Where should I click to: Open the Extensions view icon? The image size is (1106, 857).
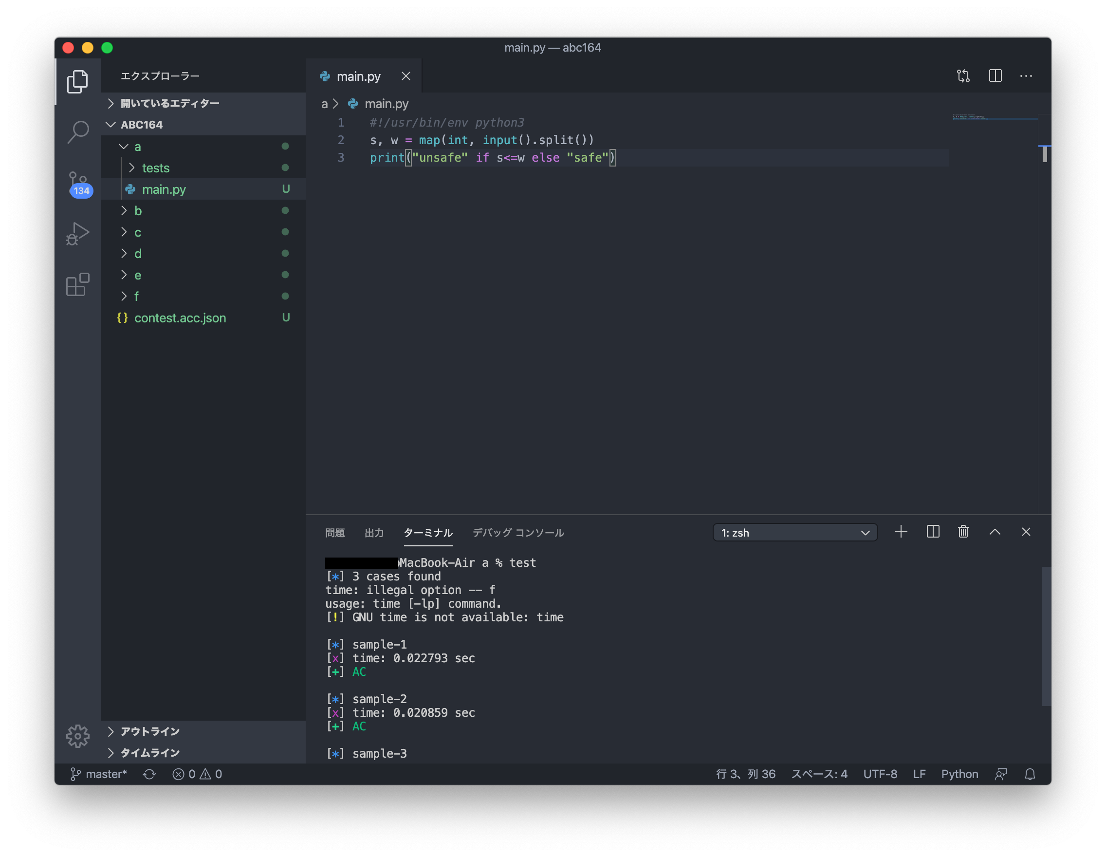(x=77, y=285)
